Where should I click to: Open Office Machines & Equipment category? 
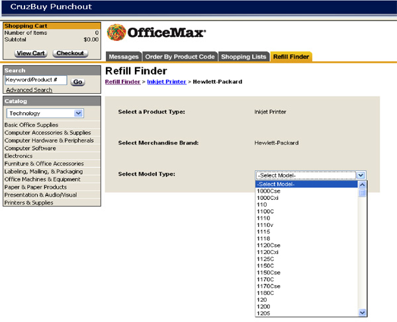[x=42, y=179]
